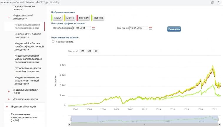223x127 pixels.
Task: Share this page via browser share icon
Action: point(212,2)
